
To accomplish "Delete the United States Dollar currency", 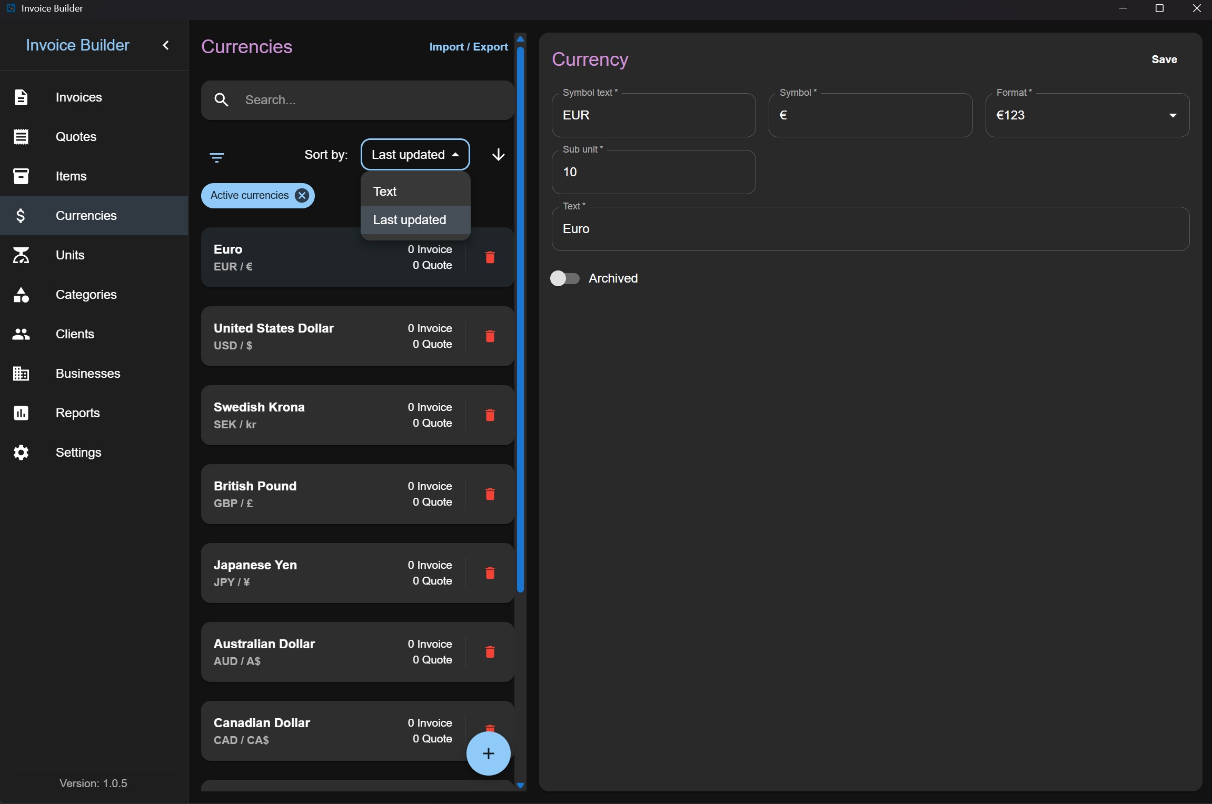I will tap(490, 336).
